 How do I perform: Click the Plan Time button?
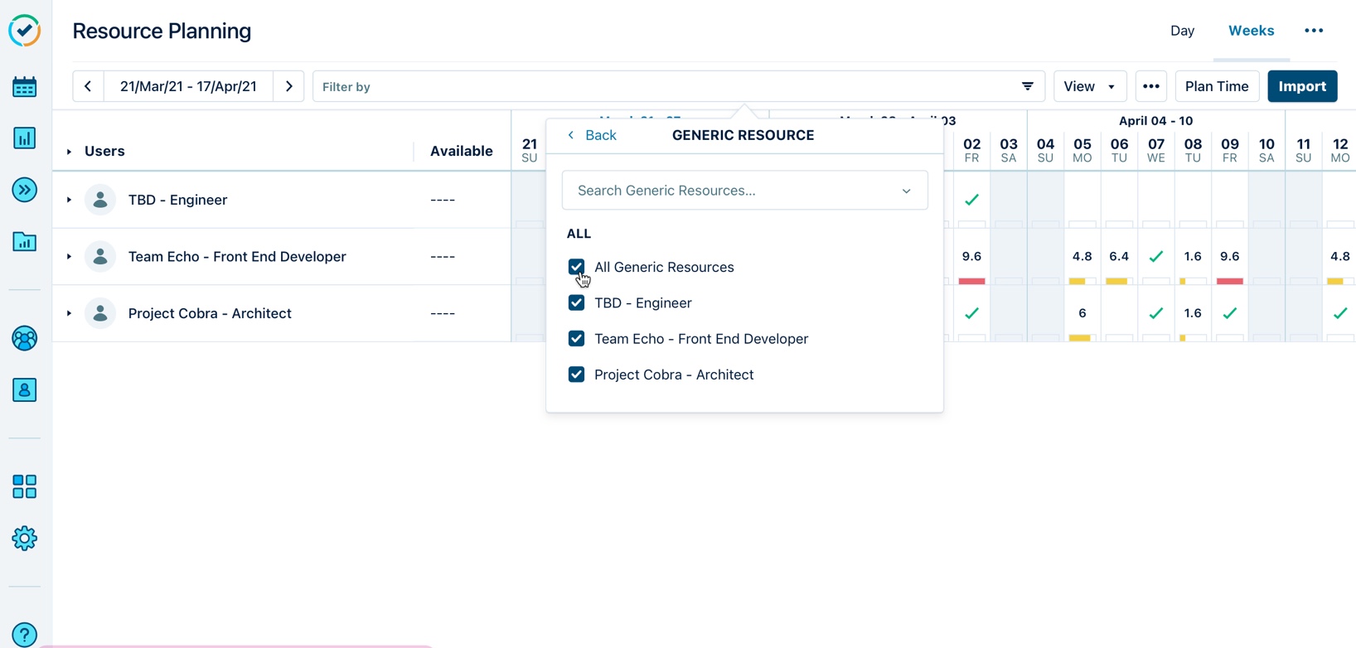click(1216, 86)
